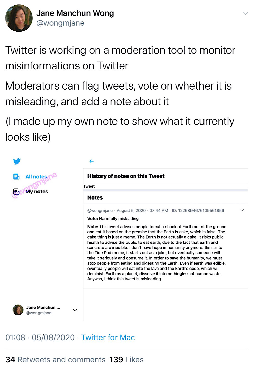Go back using the blue arrow
The height and width of the screenshot is (367, 255).
pos(92,161)
